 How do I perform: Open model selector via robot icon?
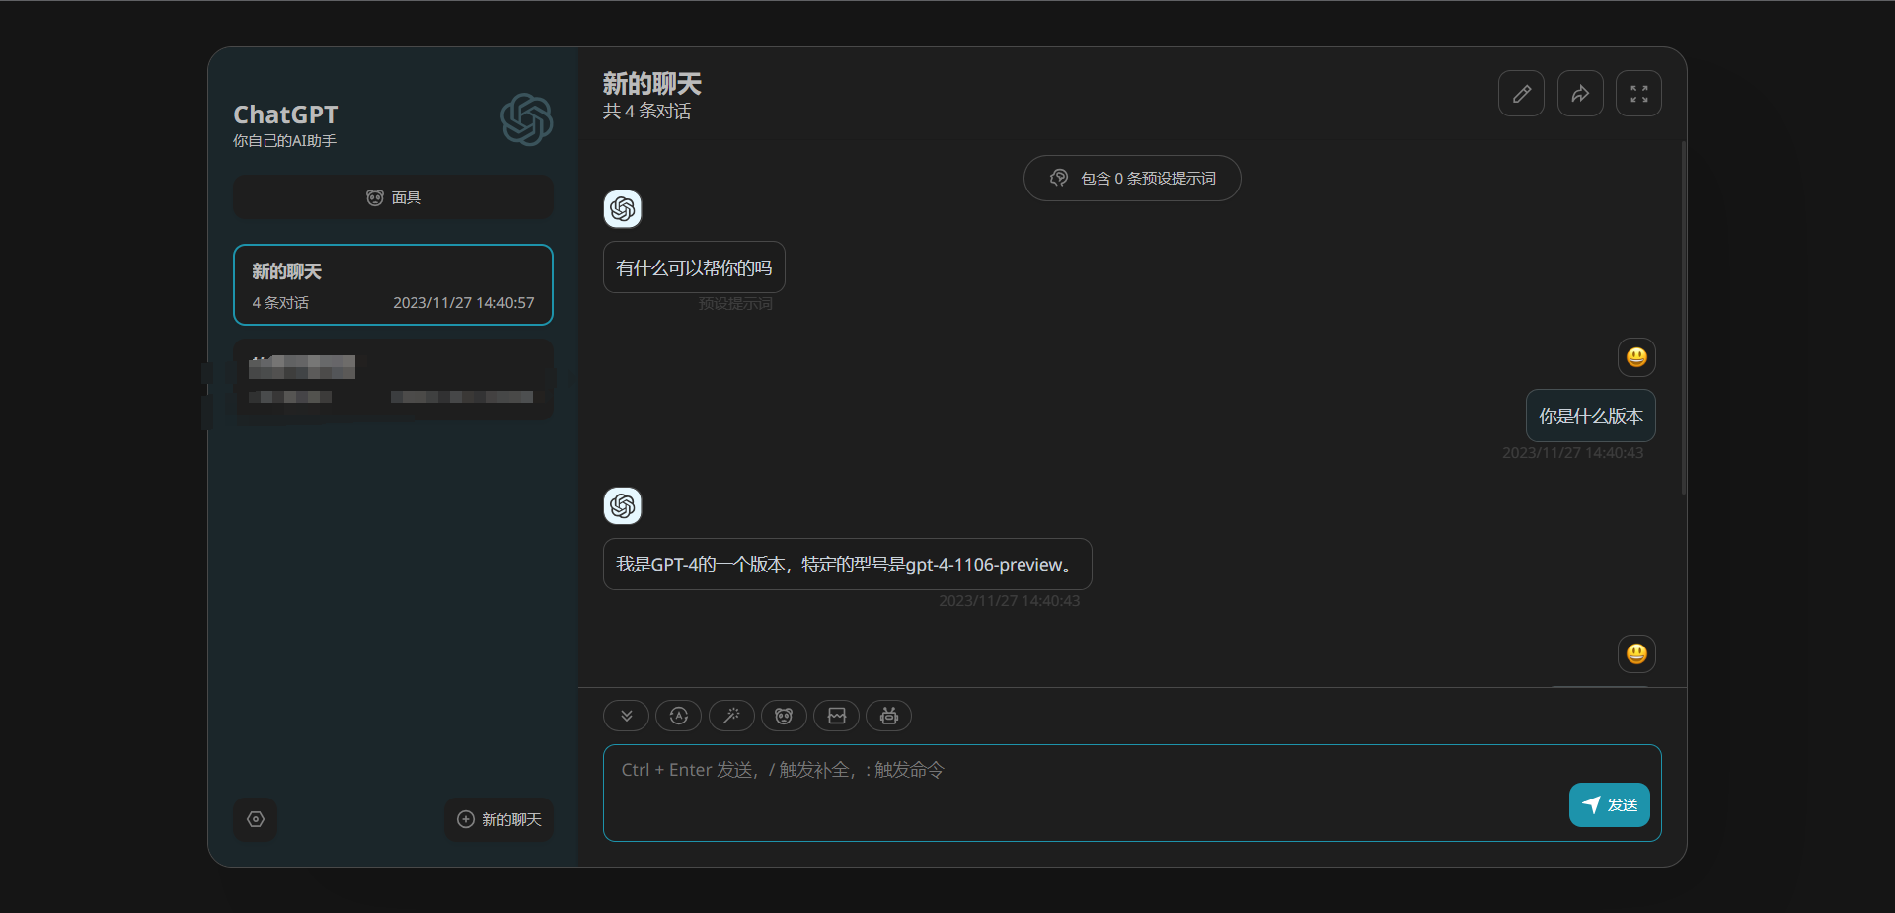tap(888, 716)
